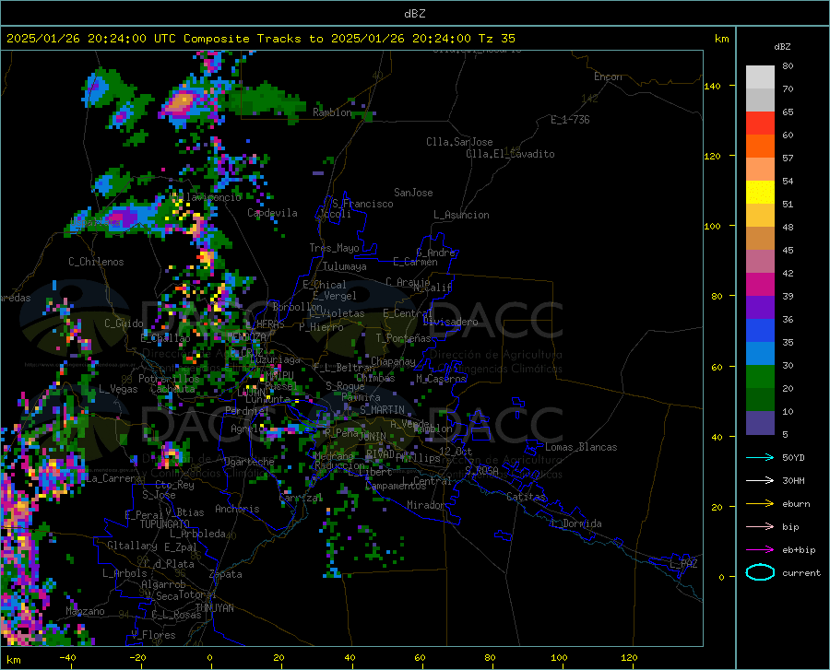Screen dimensions: 830x670
Task: Pick the slate 5-10 dBZ swatch
Action: [760, 423]
